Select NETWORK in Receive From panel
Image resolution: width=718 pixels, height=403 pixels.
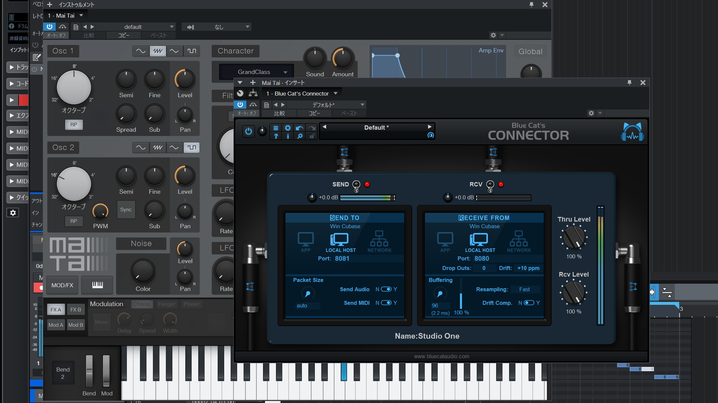point(519,241)
